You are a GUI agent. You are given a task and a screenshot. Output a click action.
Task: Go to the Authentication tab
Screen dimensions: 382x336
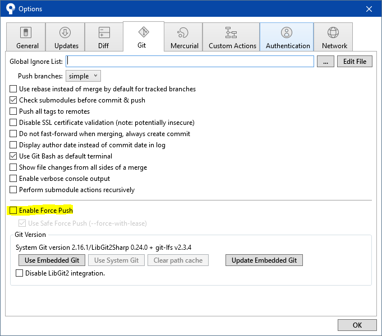[x=287, y=37]
